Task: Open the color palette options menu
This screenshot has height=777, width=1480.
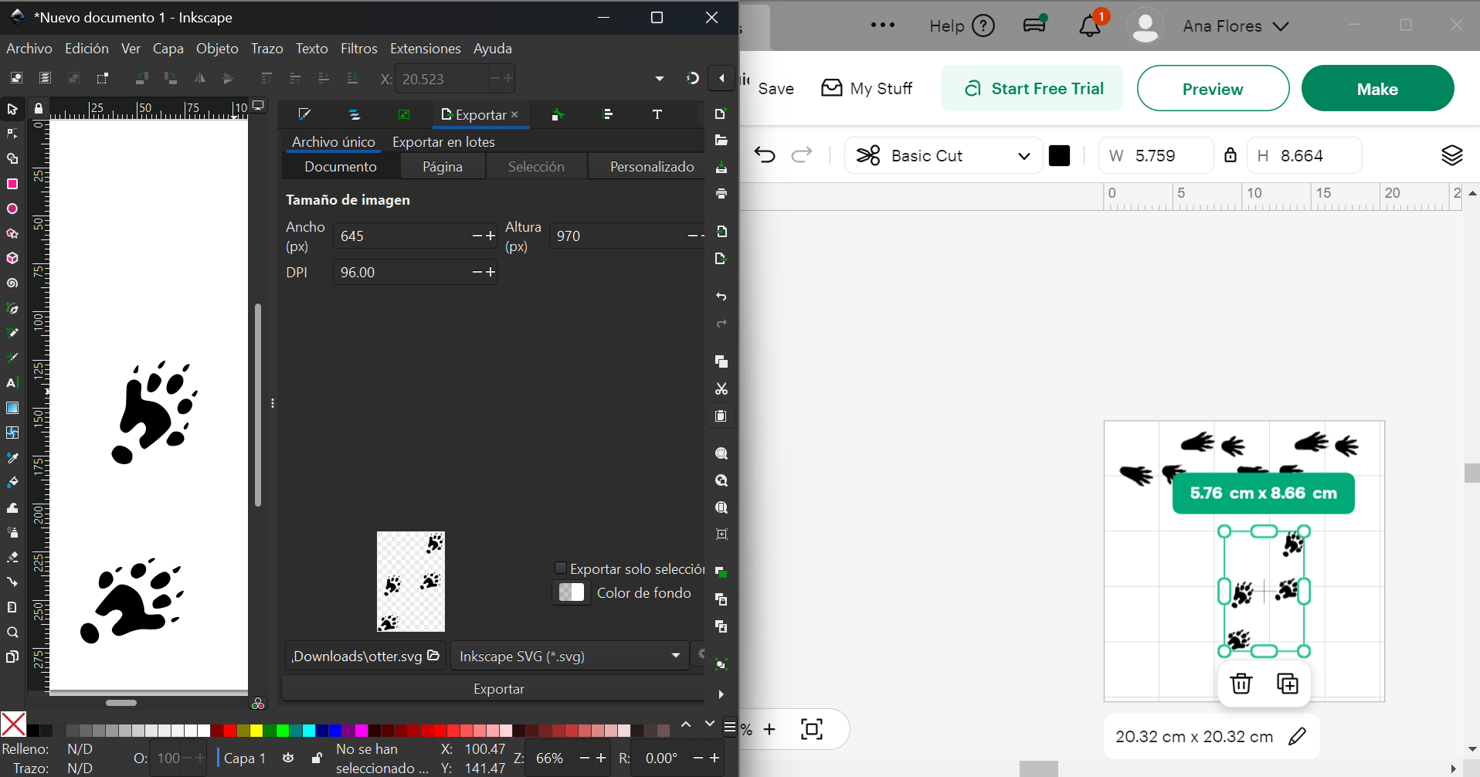Action: point(730,728)
